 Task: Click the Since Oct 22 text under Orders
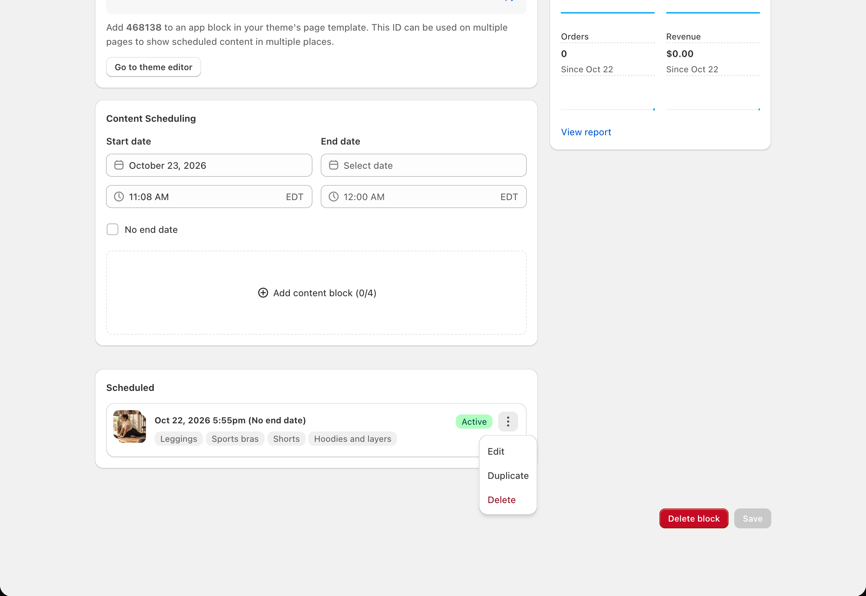pyautogui.click(x=587, y=69)
